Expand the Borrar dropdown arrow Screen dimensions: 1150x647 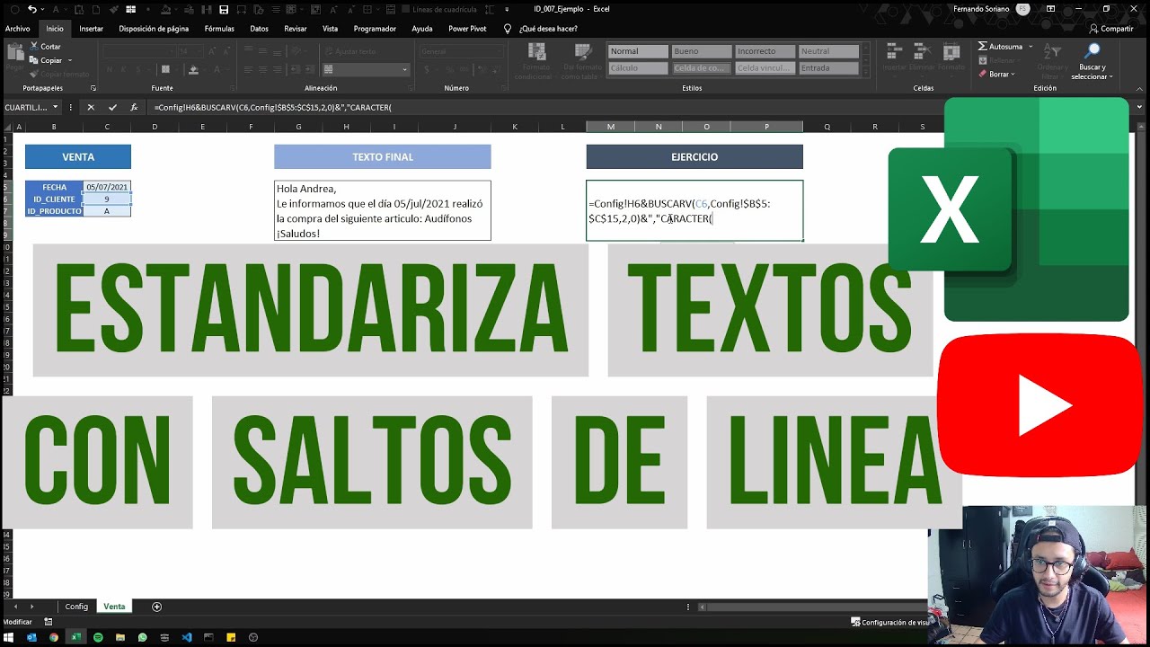click(x=1013, y=75)
